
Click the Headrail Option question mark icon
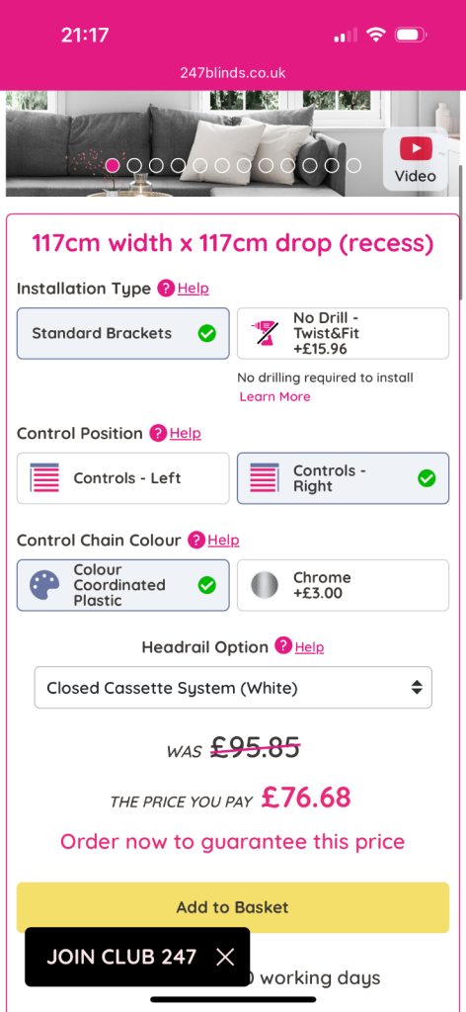pos(283,645)
